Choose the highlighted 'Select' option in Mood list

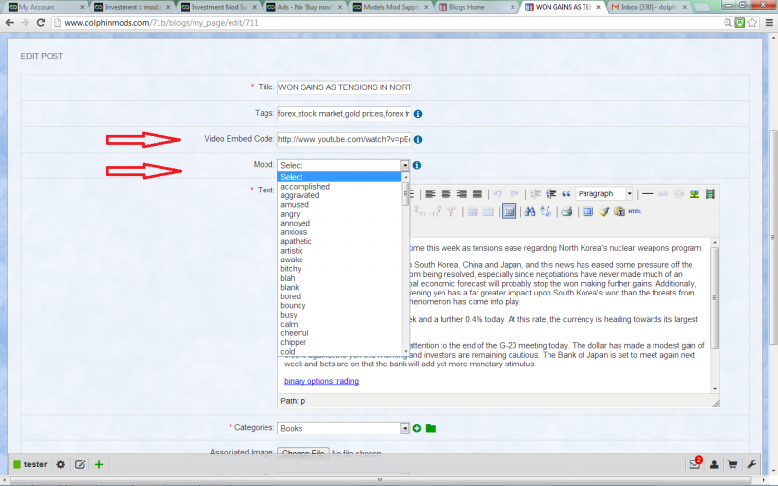point(339,177)
